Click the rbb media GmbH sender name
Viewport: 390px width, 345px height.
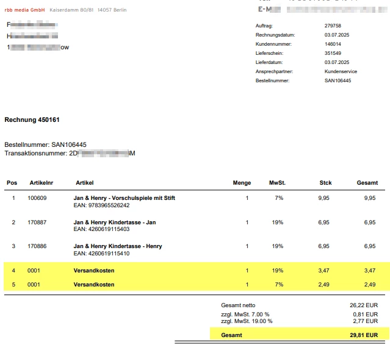point(24,10)
